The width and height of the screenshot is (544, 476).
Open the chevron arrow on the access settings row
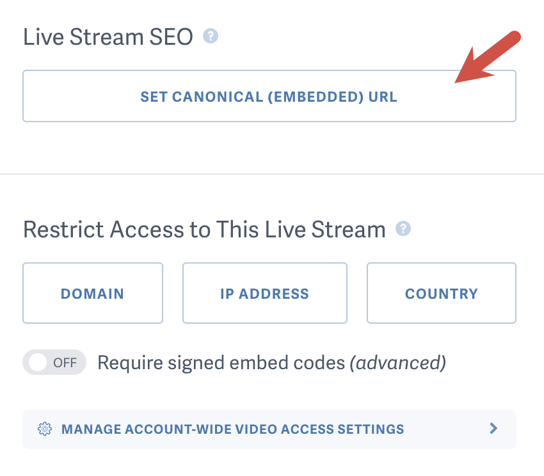click(492, 429)
